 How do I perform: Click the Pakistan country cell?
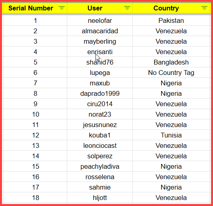coord(171,20)
